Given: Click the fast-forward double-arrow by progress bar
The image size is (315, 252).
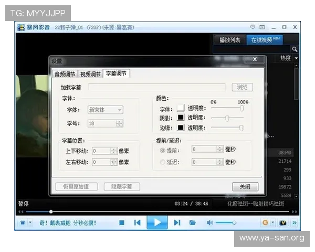Looking at the screenshot, I should point(295,212).
